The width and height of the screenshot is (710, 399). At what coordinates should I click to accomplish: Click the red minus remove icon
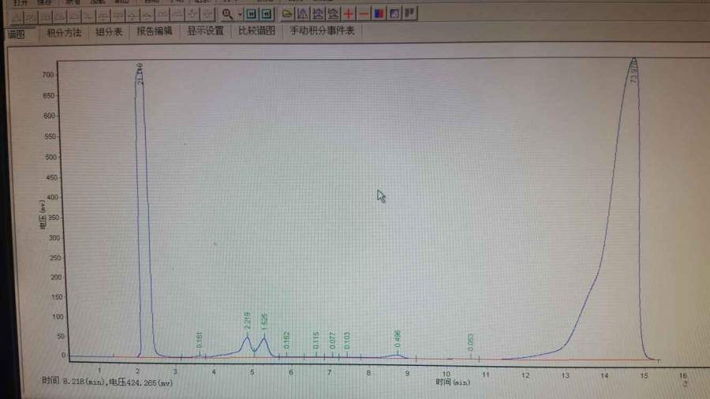tap(364, 14)
